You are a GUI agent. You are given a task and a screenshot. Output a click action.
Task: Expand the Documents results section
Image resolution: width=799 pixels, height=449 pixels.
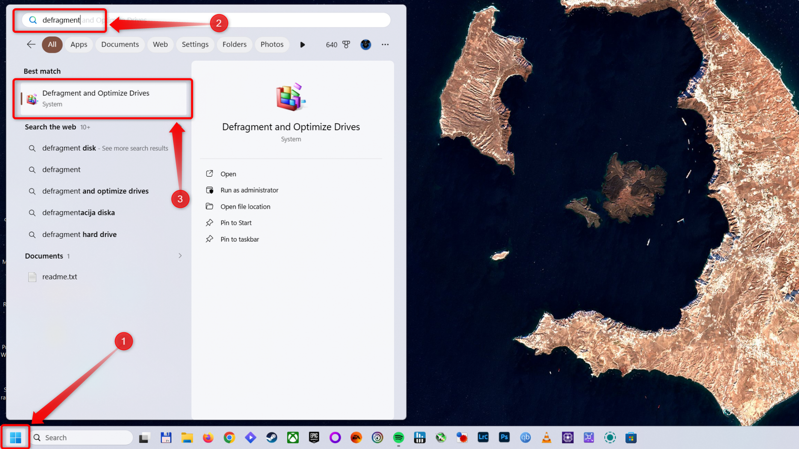[x=180, y=255]
